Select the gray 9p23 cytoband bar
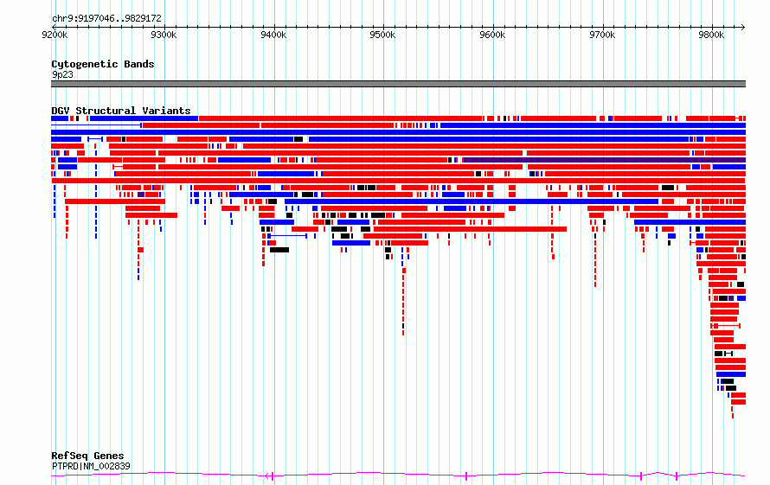770x485 pixels. (398, 84)
